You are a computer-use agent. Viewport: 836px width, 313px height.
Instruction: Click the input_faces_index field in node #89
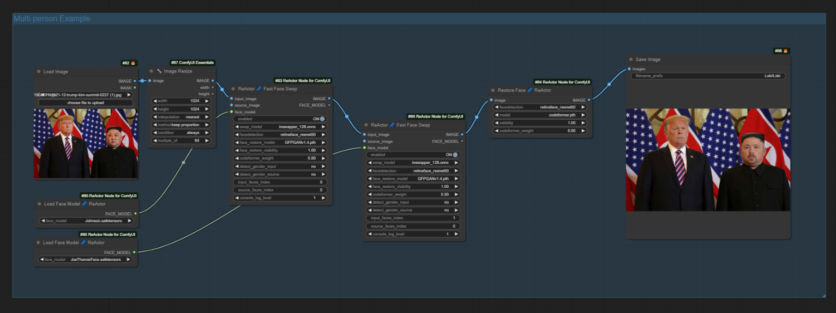pyautogui.click(x=413, y=218)
